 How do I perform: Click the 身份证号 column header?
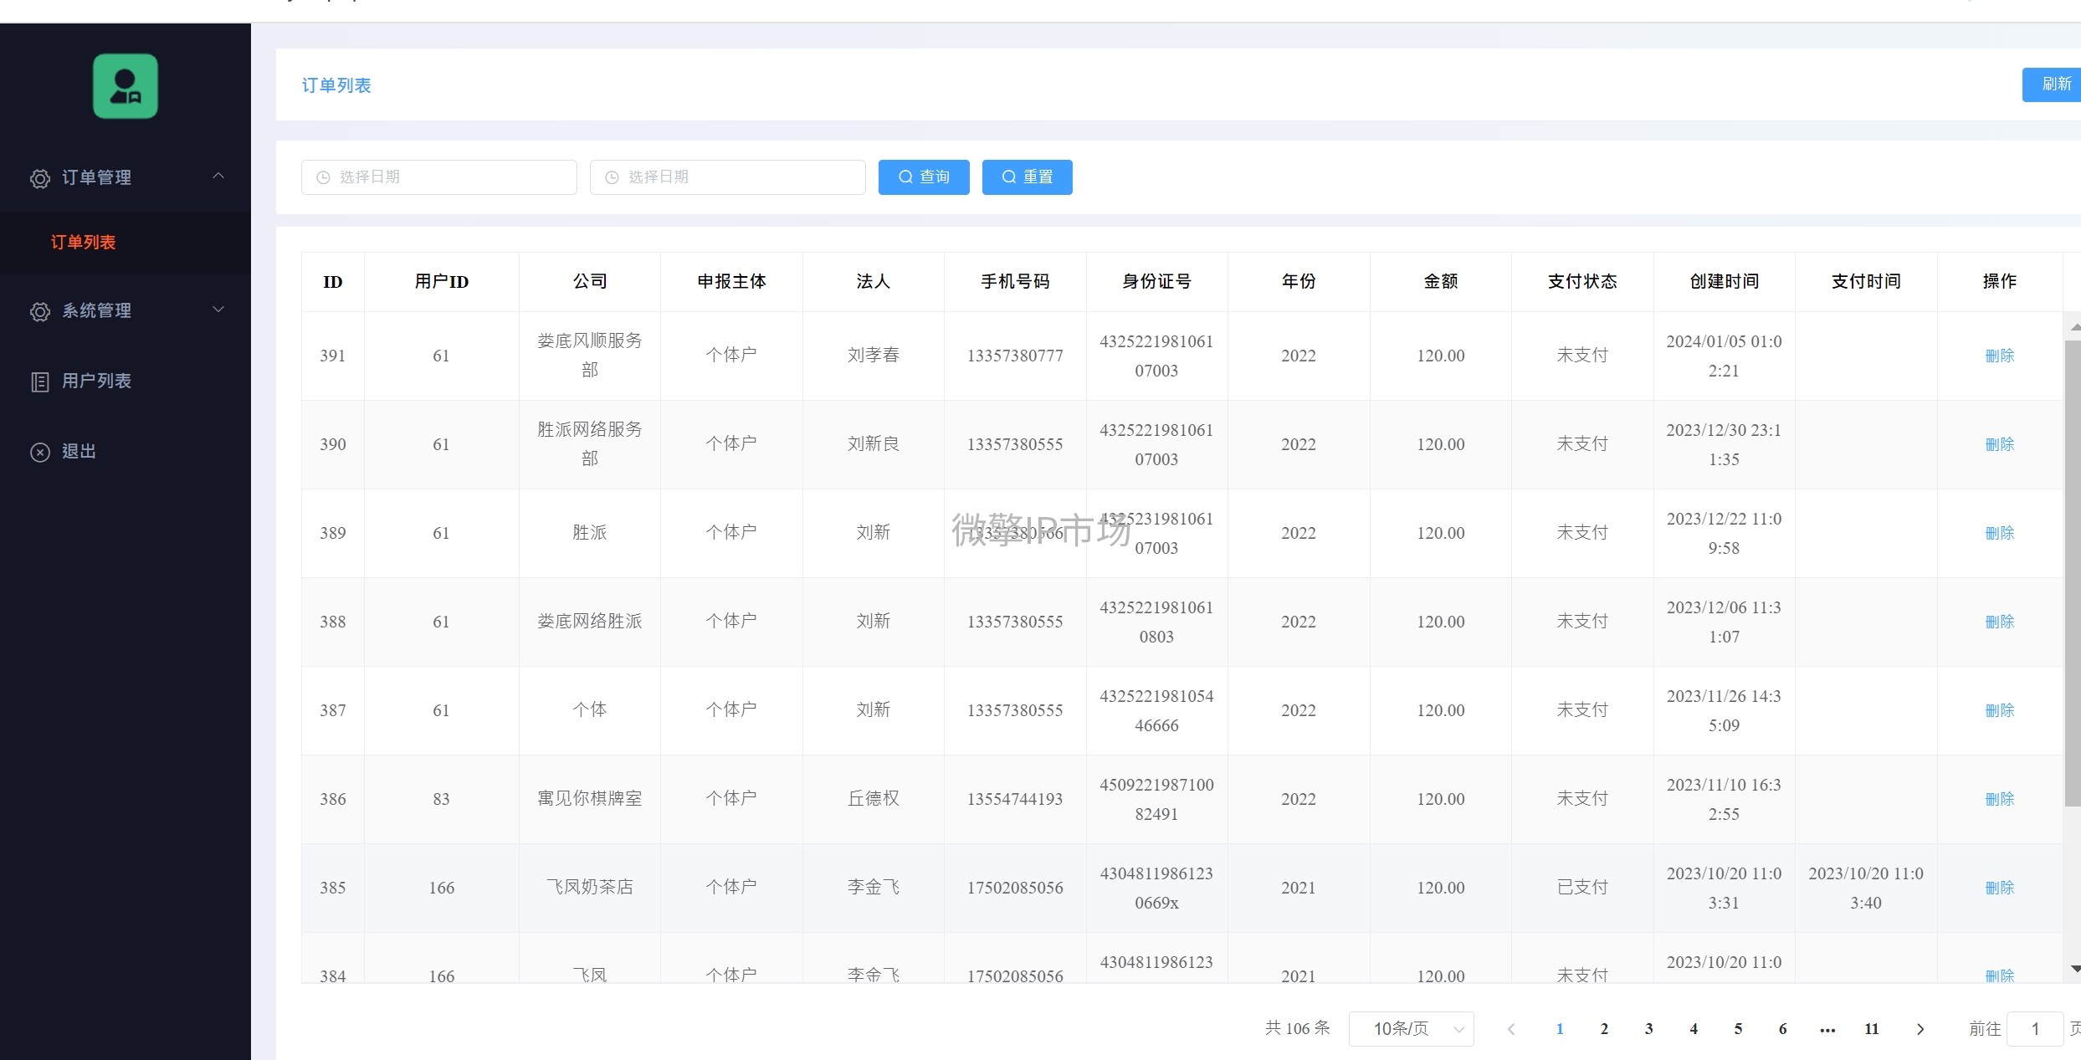point(1156,281)
